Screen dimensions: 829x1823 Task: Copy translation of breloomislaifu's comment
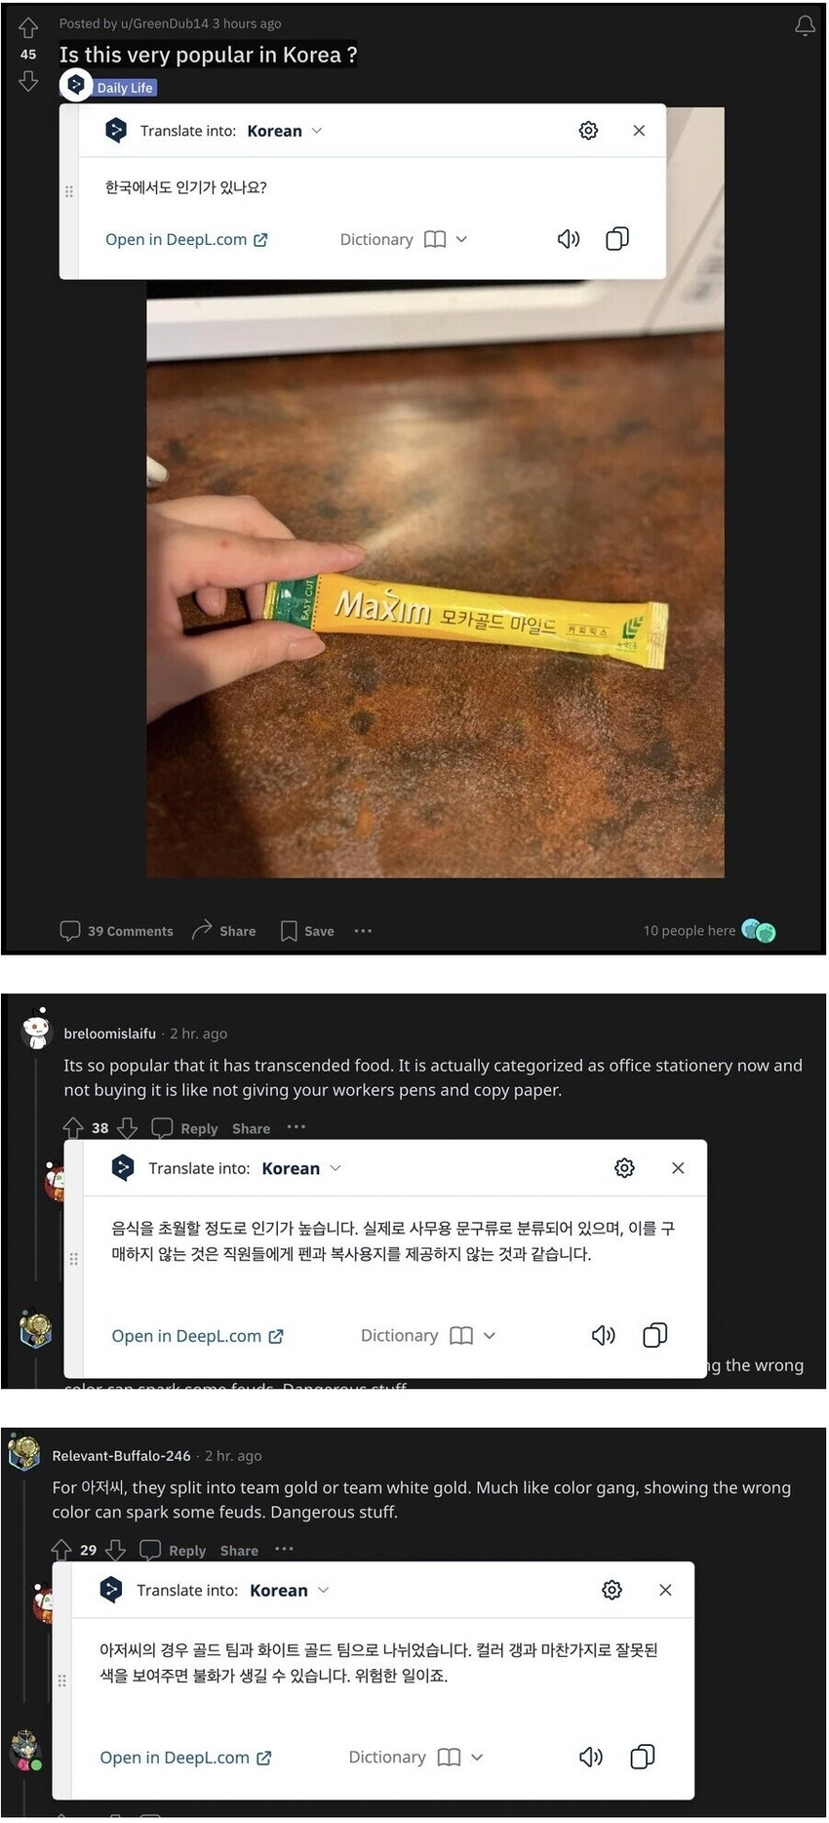coord(655,1335)
